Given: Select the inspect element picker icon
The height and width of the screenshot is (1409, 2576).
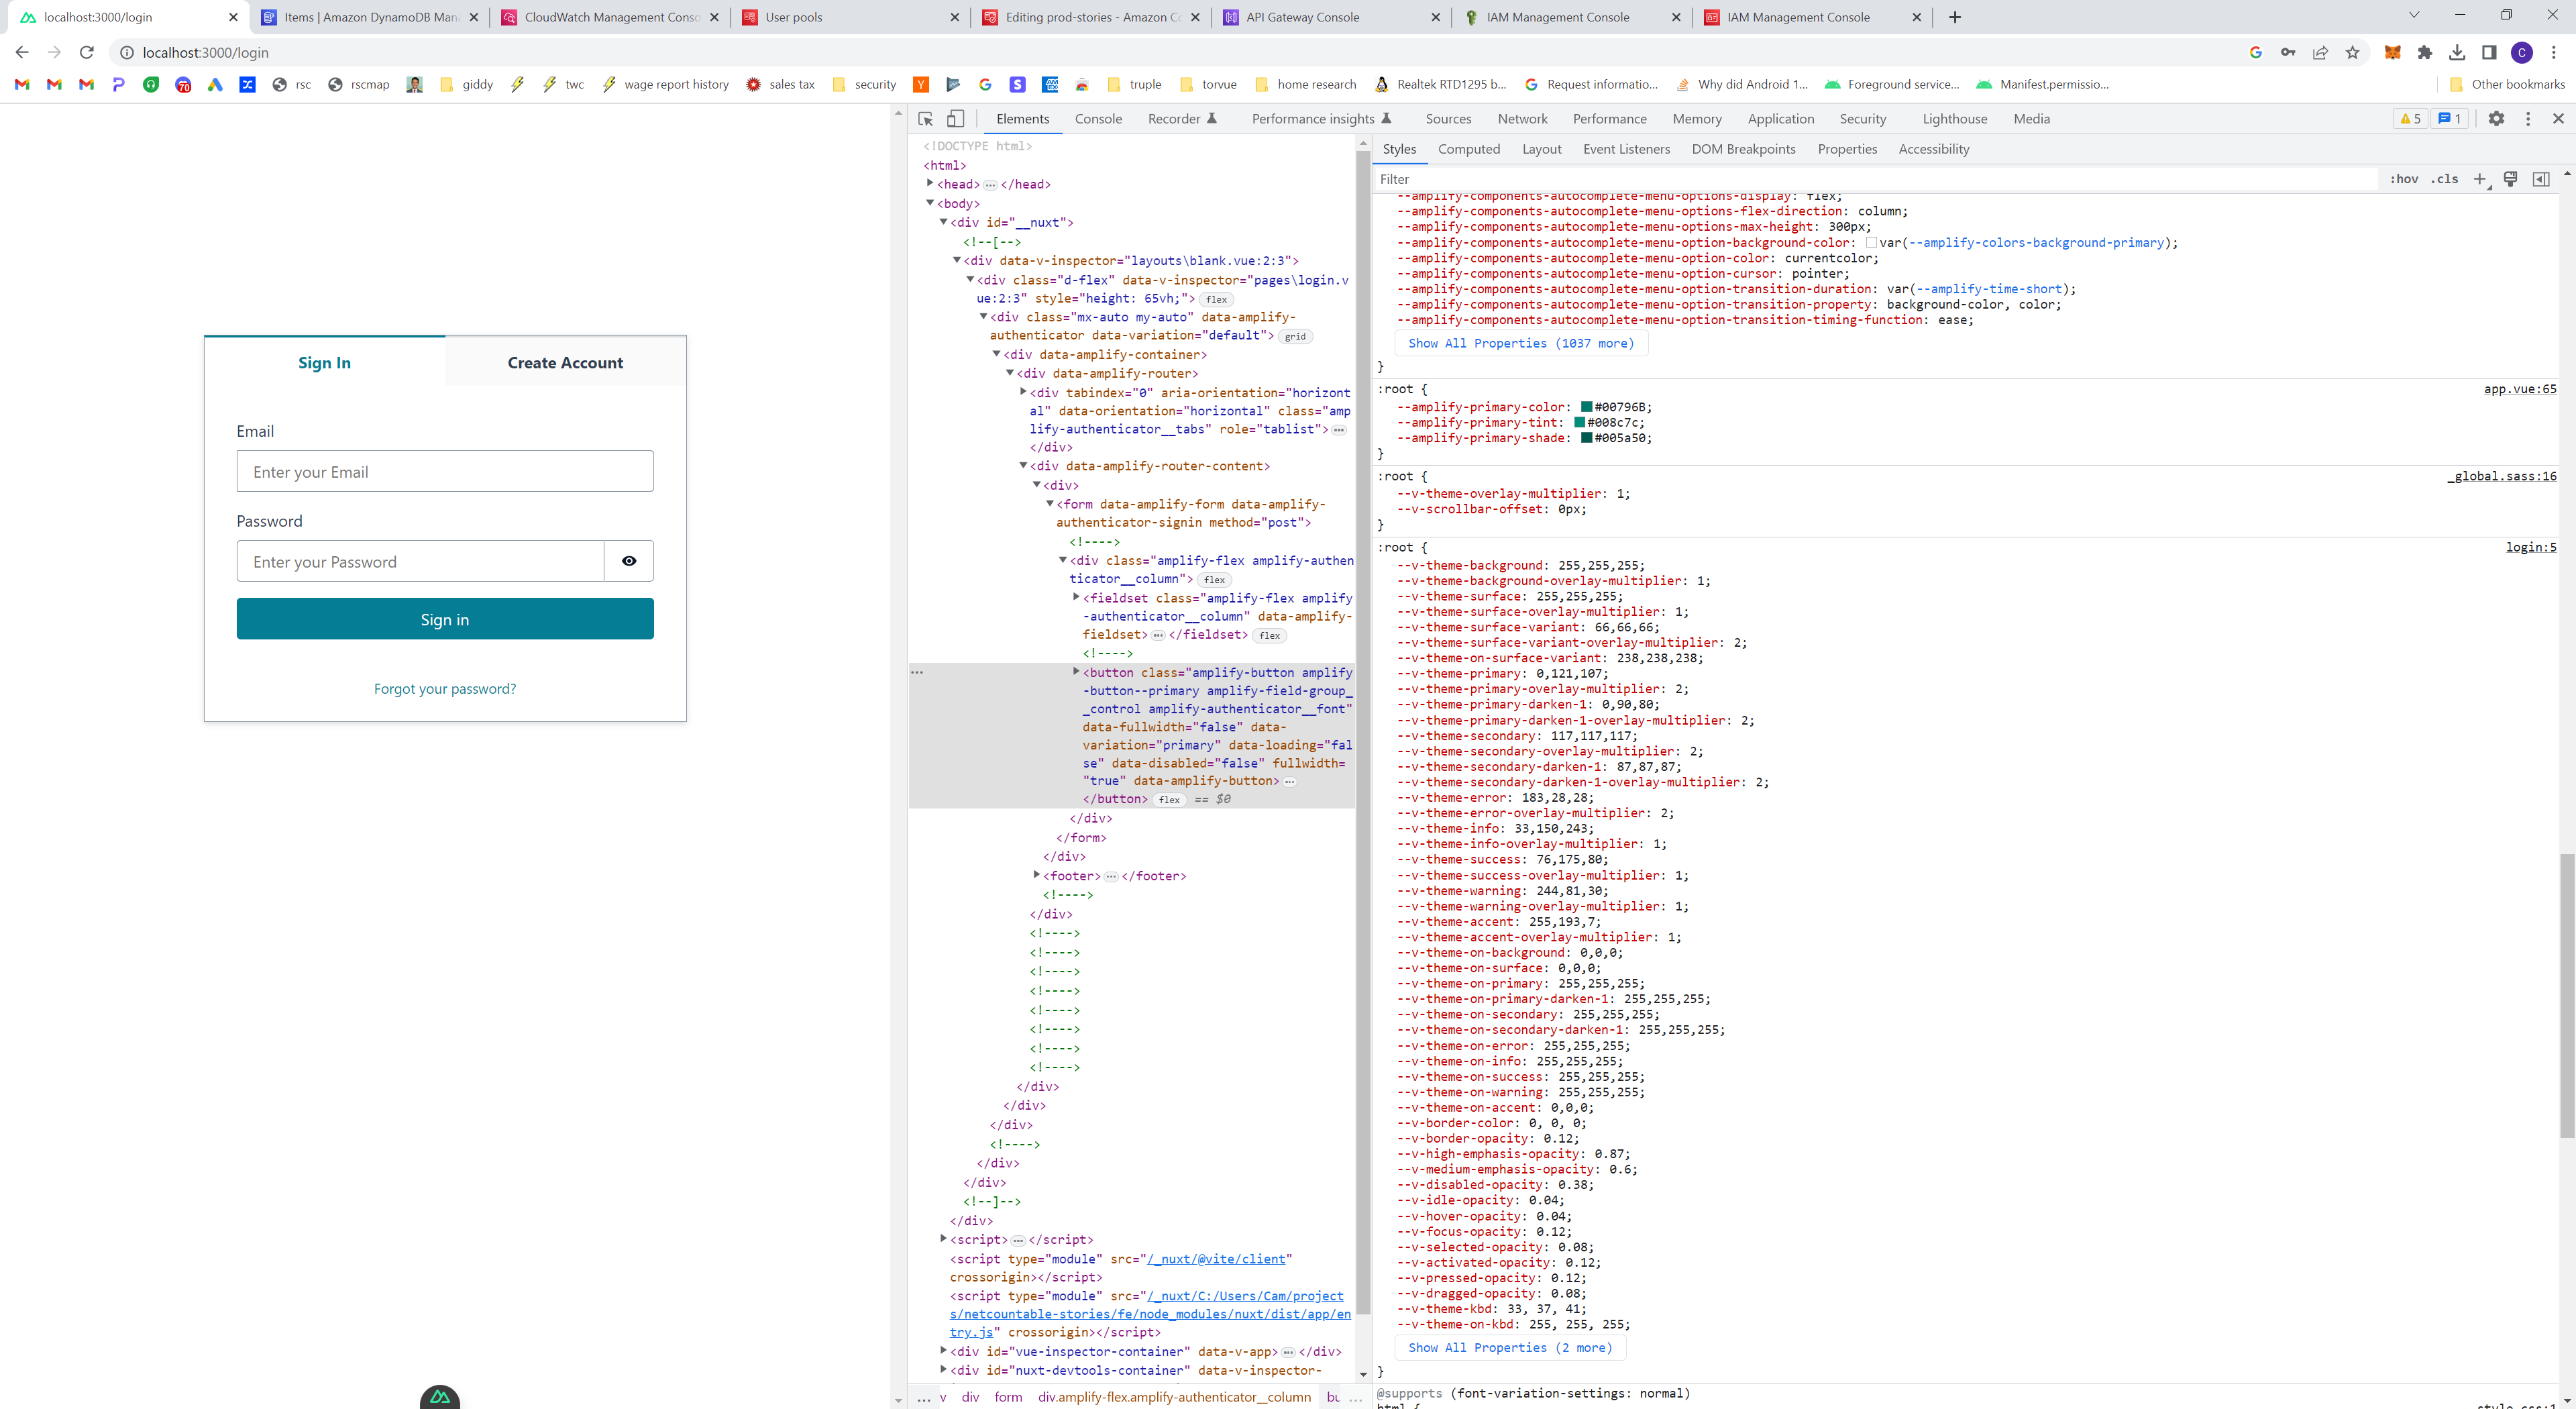Looking at the screenshot, I should pos(924,118).
